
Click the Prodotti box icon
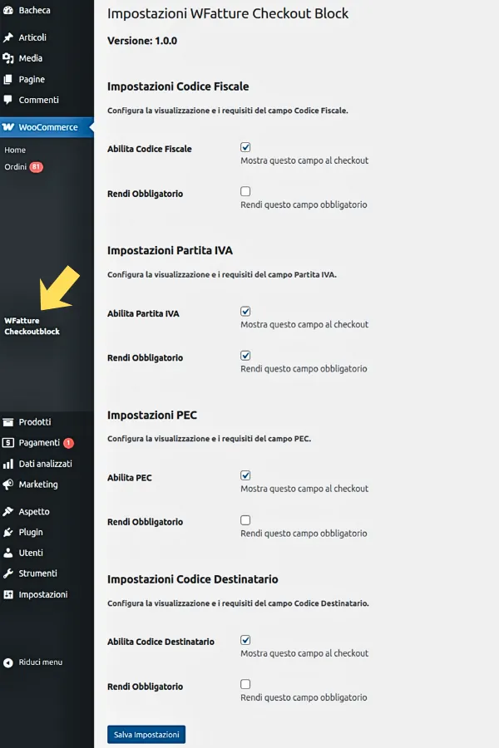[7, 421]
